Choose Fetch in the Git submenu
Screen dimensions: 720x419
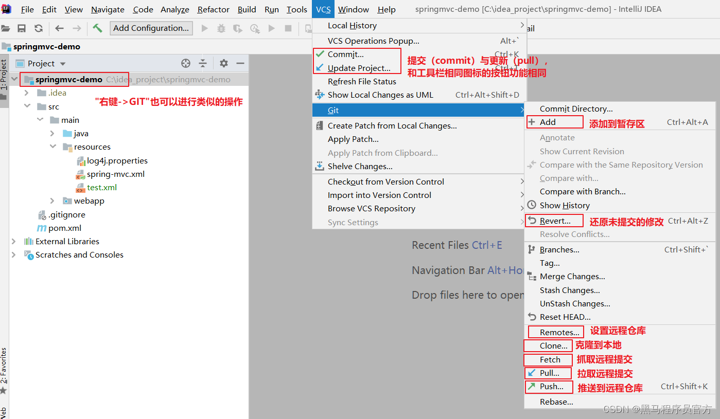[x=620, y=359]
